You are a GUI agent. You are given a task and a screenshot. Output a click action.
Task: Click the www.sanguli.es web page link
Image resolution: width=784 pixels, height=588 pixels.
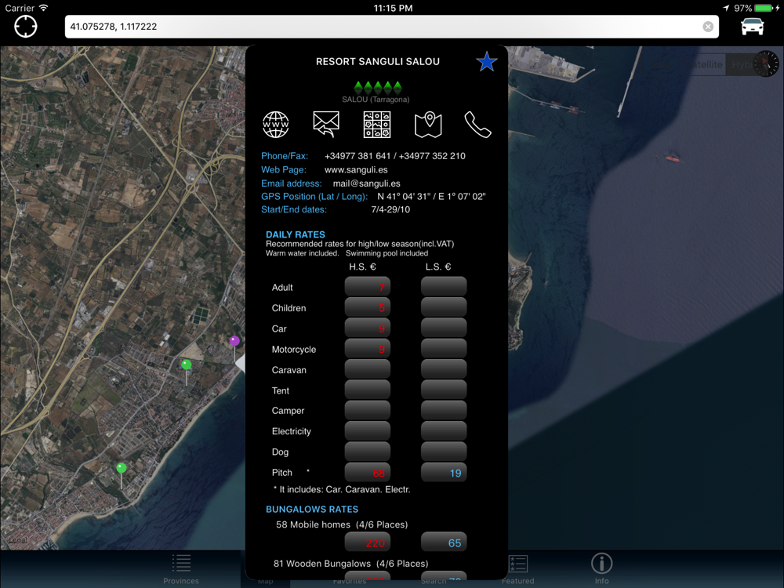point(356,169)
